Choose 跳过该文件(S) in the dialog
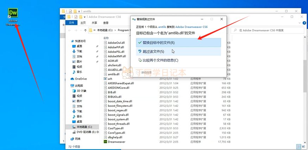 (178, 51)
